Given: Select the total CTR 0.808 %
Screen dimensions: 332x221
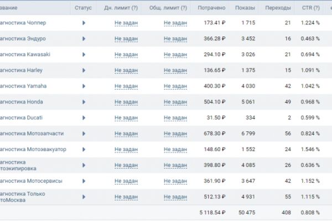Looking at the screenshot, I should coord(310,213).
